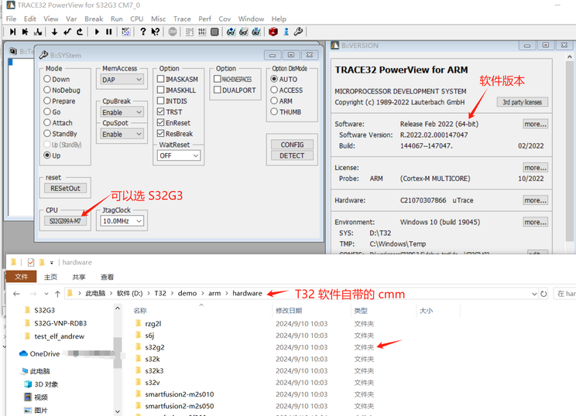Click the Go (play) toolbar icon
This screenshot has width=576, height=416.
(x=97, y=32)
